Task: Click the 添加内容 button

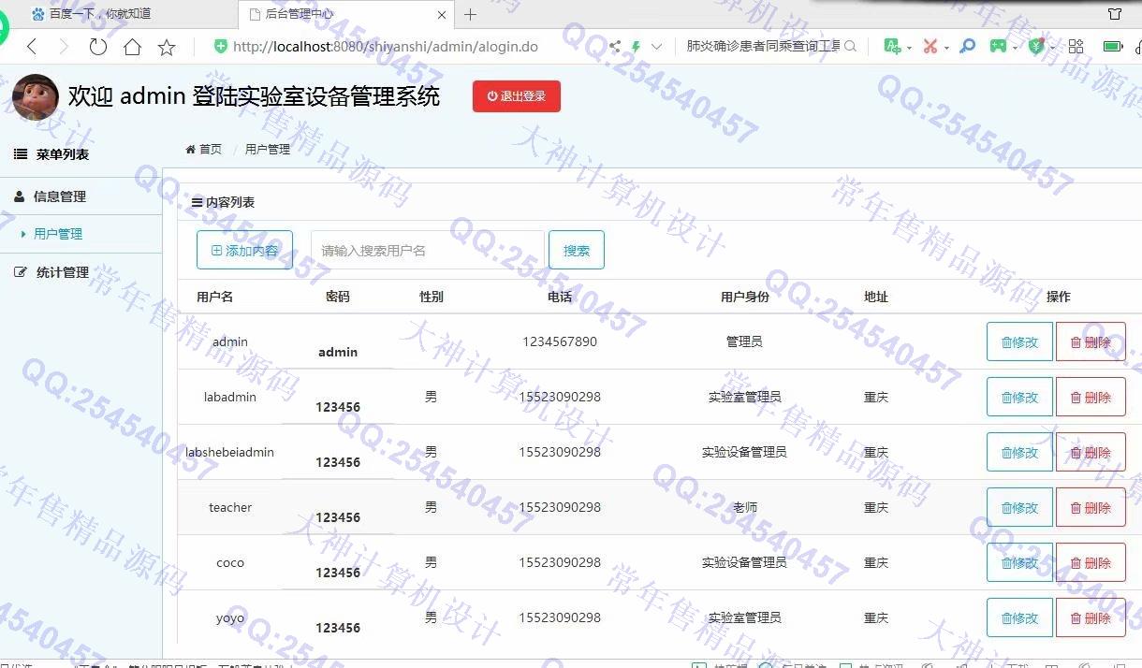Action: tap(244, 250)
